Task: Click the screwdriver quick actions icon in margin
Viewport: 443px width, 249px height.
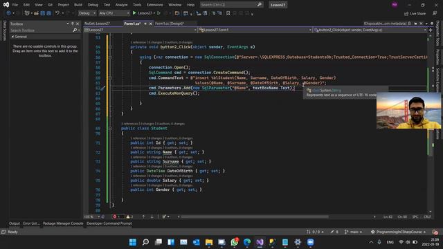Action: click(103, 88)
